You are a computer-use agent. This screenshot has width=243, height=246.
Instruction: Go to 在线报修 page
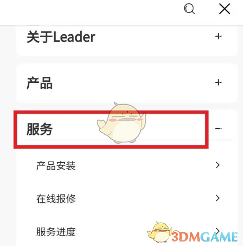point(56,198)
